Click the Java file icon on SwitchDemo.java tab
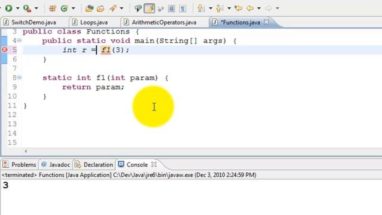 (7, 22)
